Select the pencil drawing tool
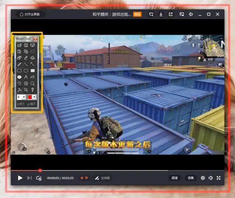The height and width of the screenshot is (198, 235). tap(20, 64)
